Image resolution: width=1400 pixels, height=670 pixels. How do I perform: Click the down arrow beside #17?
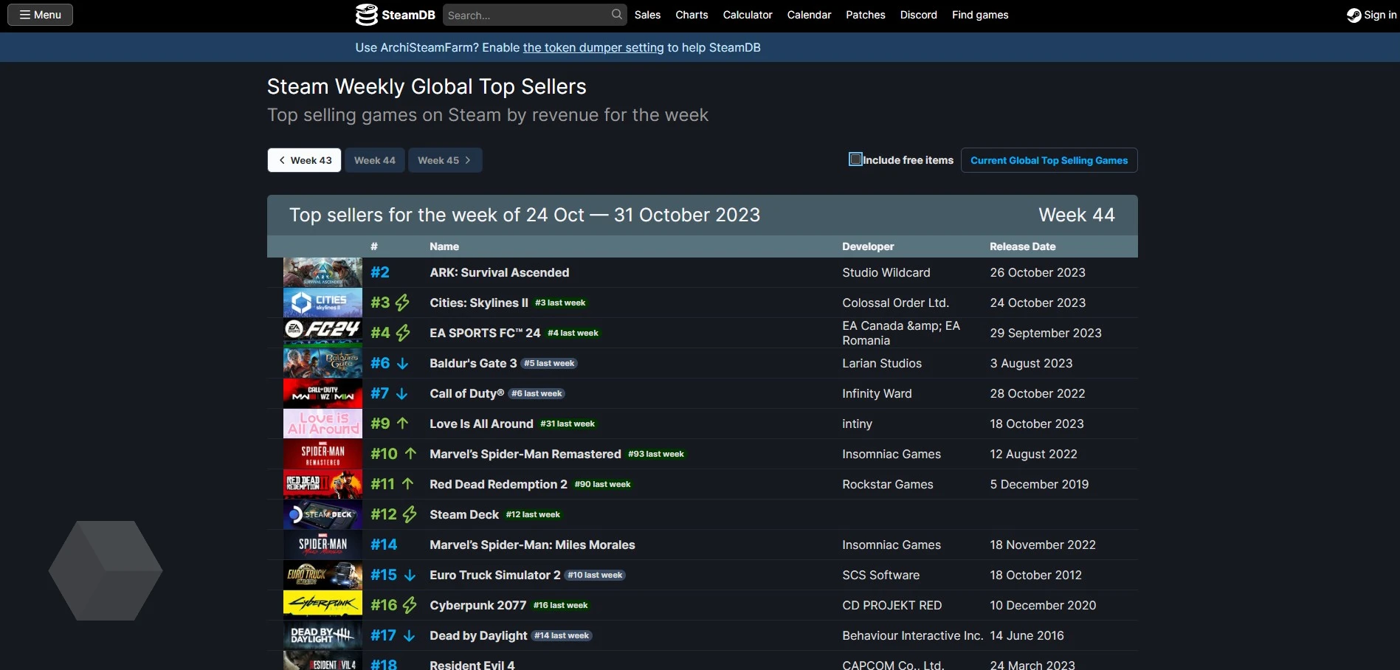click(409, 635)
